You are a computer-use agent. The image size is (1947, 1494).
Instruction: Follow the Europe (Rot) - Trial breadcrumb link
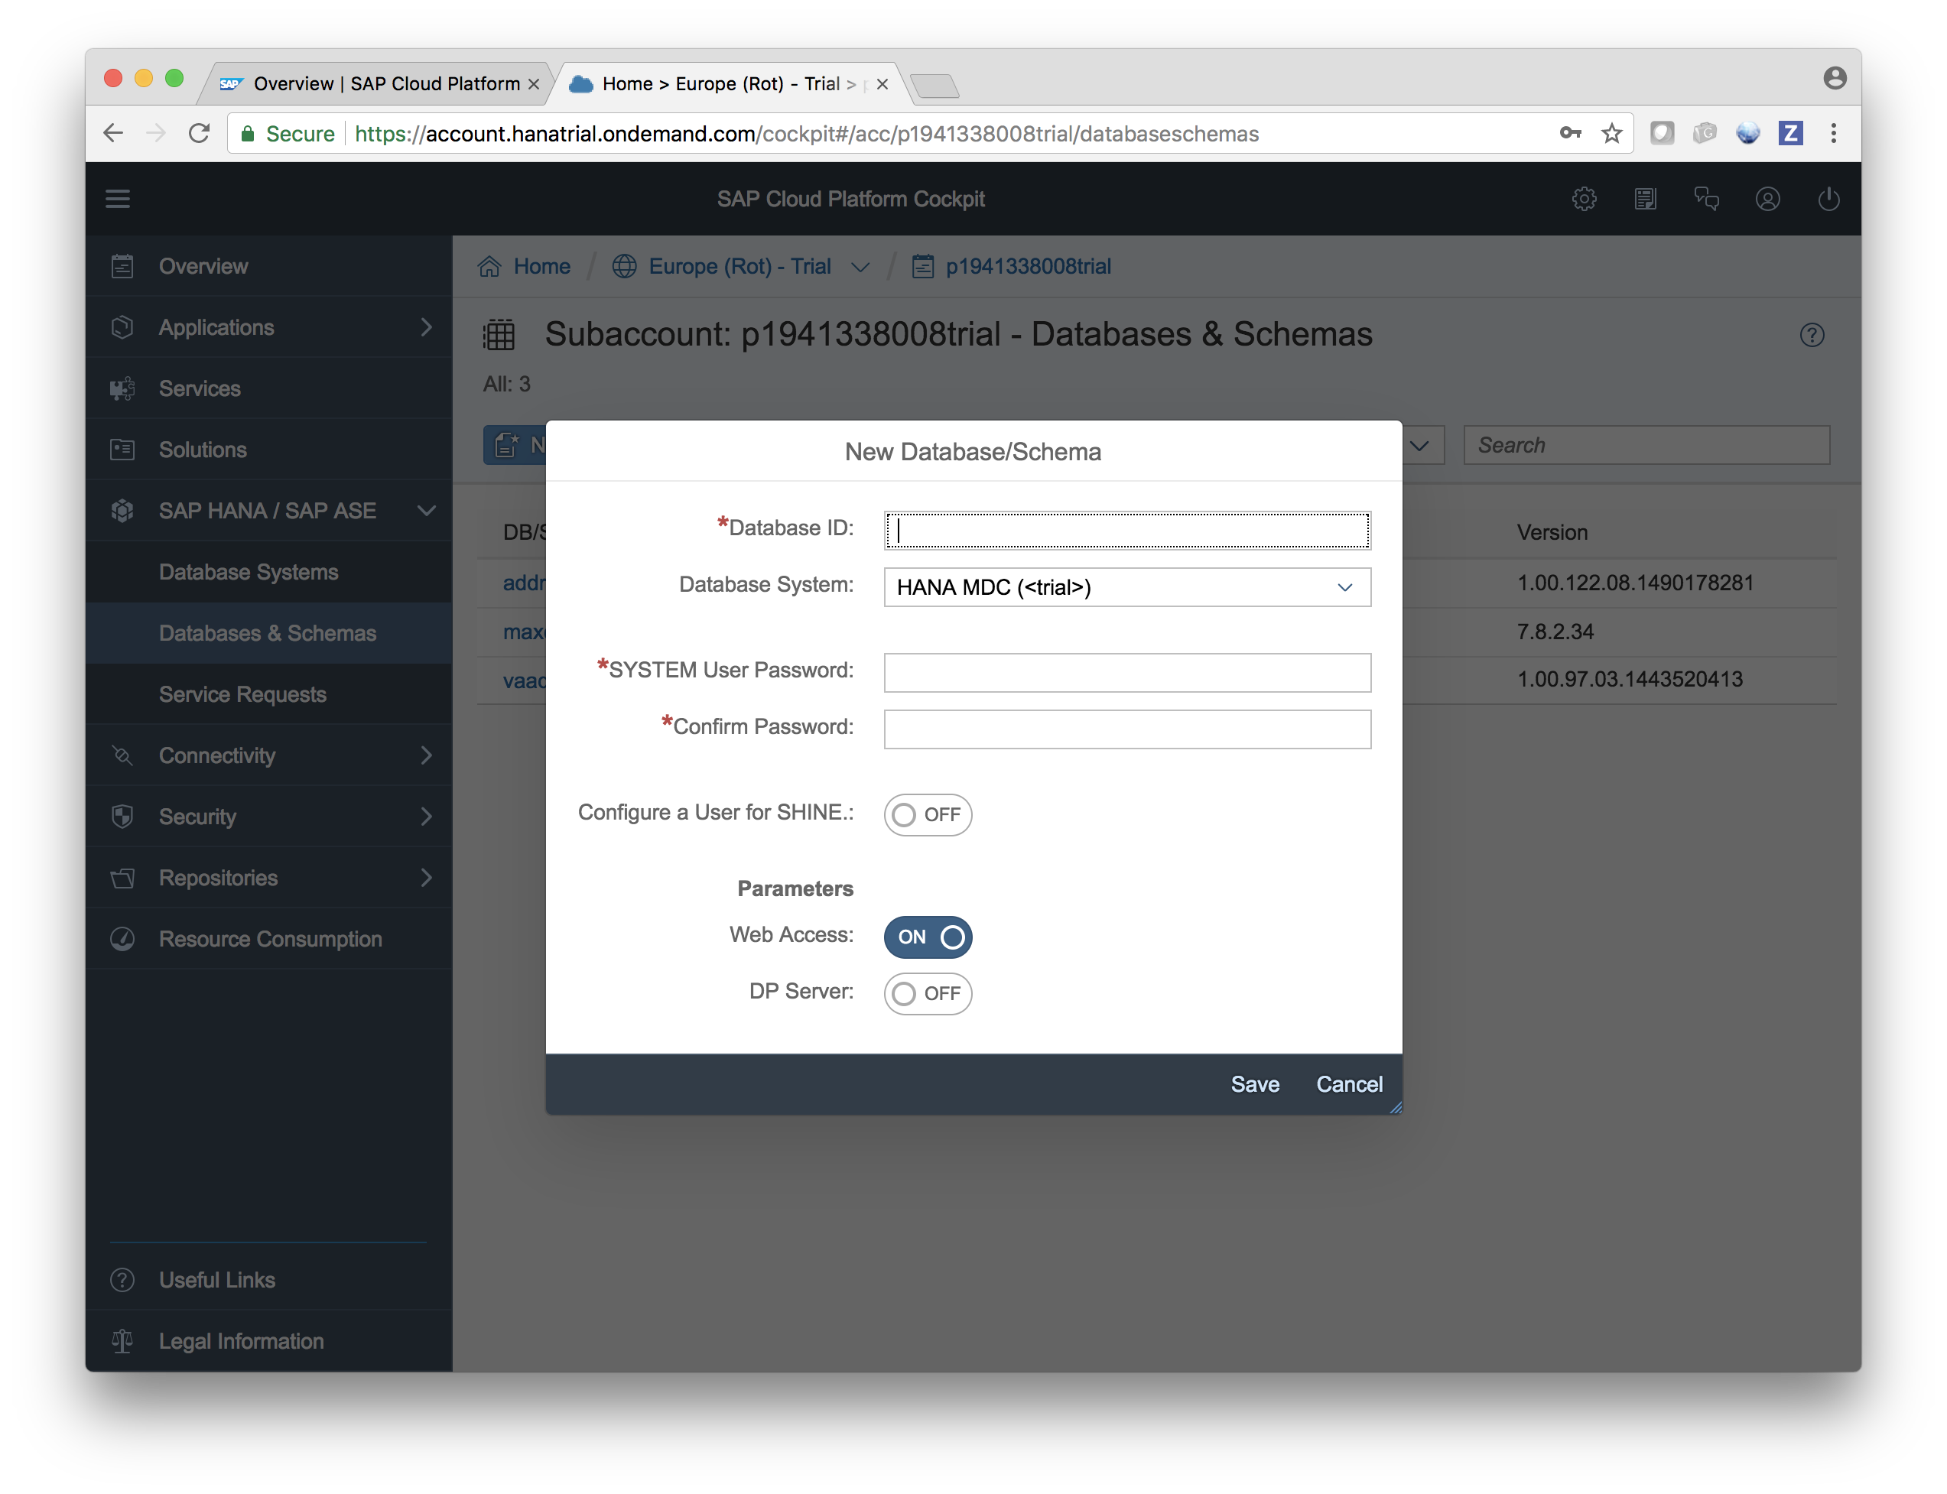pos(739,266)
